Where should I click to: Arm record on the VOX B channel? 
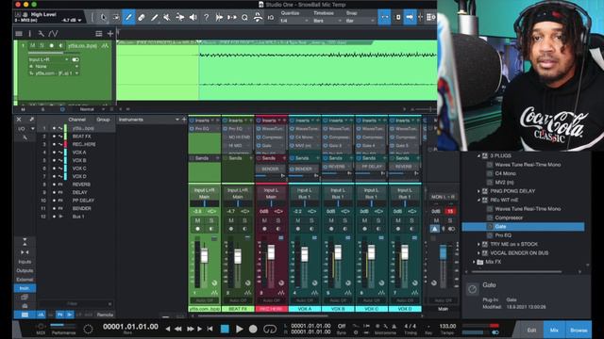(x=331, y=229)
